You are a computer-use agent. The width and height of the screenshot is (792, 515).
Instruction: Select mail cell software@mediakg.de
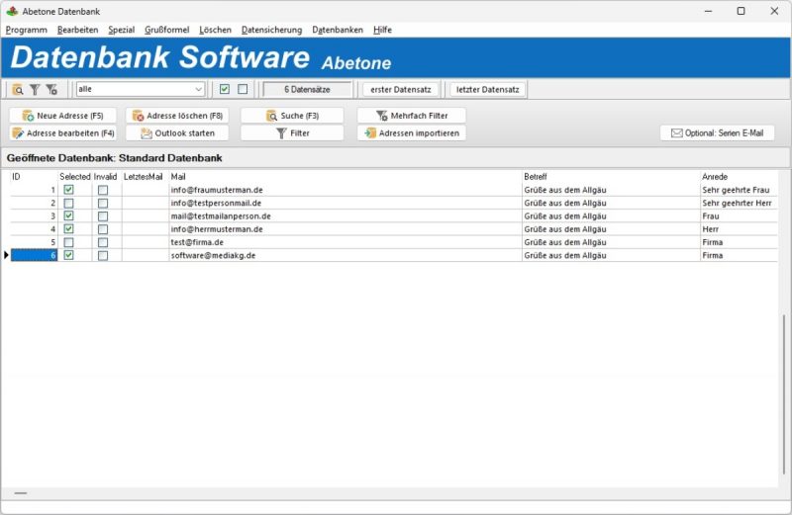point(346,255)
